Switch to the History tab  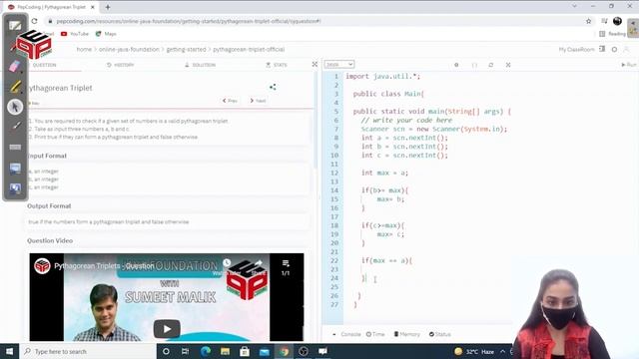pos(120,65)
